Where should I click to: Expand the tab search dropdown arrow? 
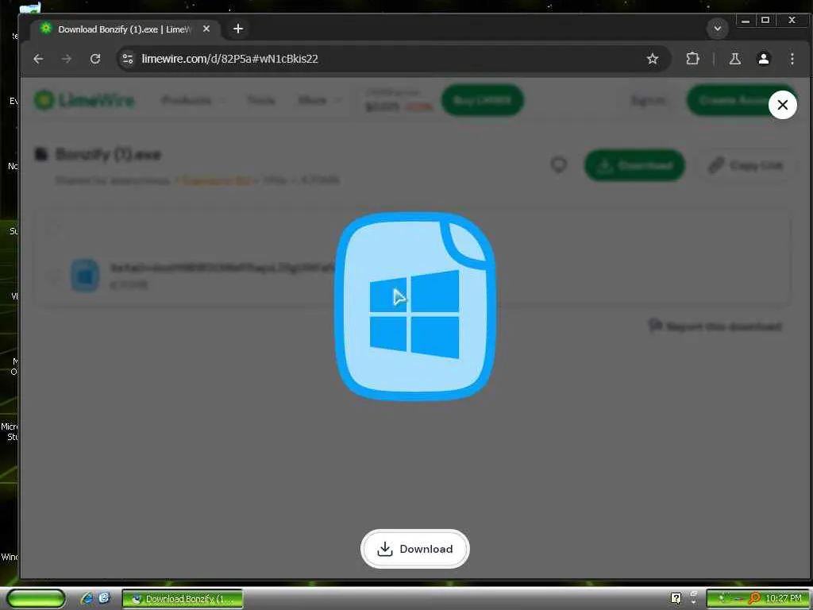(x=718, y=29)
